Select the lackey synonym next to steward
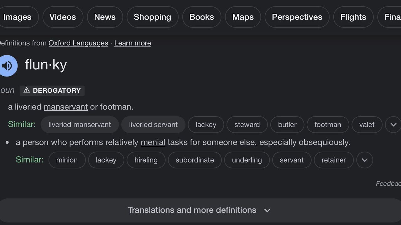 click(x=206, y=125)
